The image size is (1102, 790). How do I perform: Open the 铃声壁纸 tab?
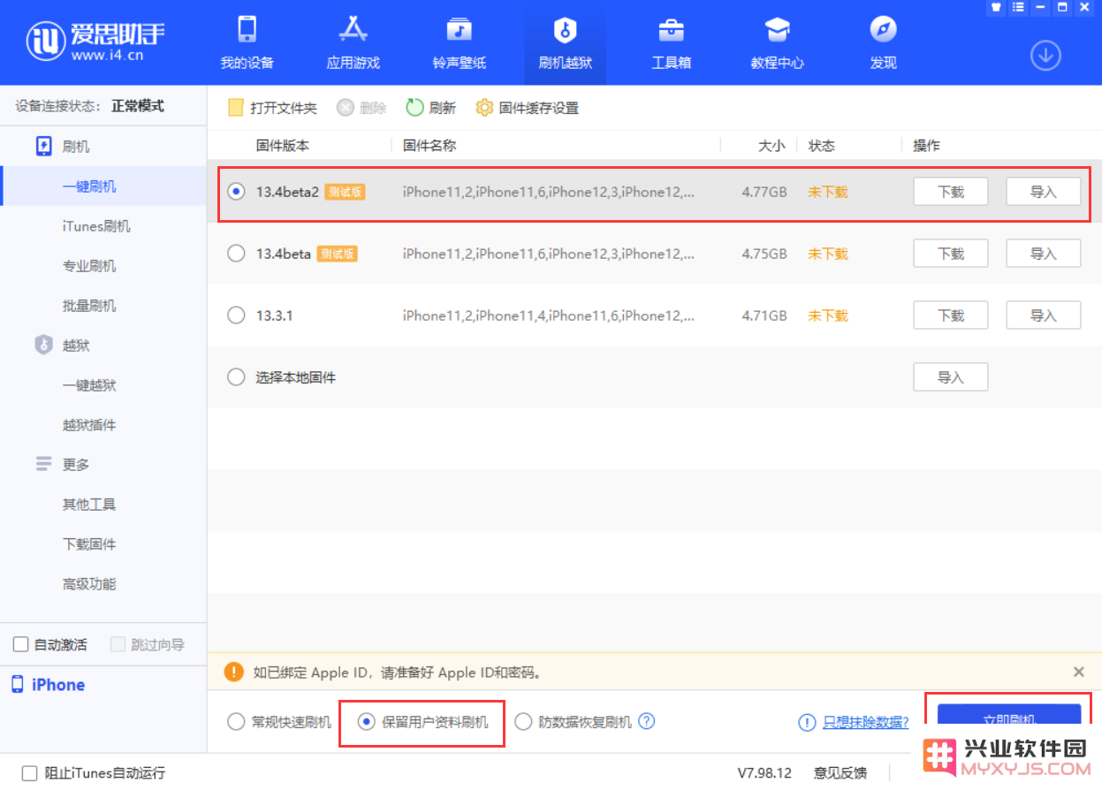(459, 42)
